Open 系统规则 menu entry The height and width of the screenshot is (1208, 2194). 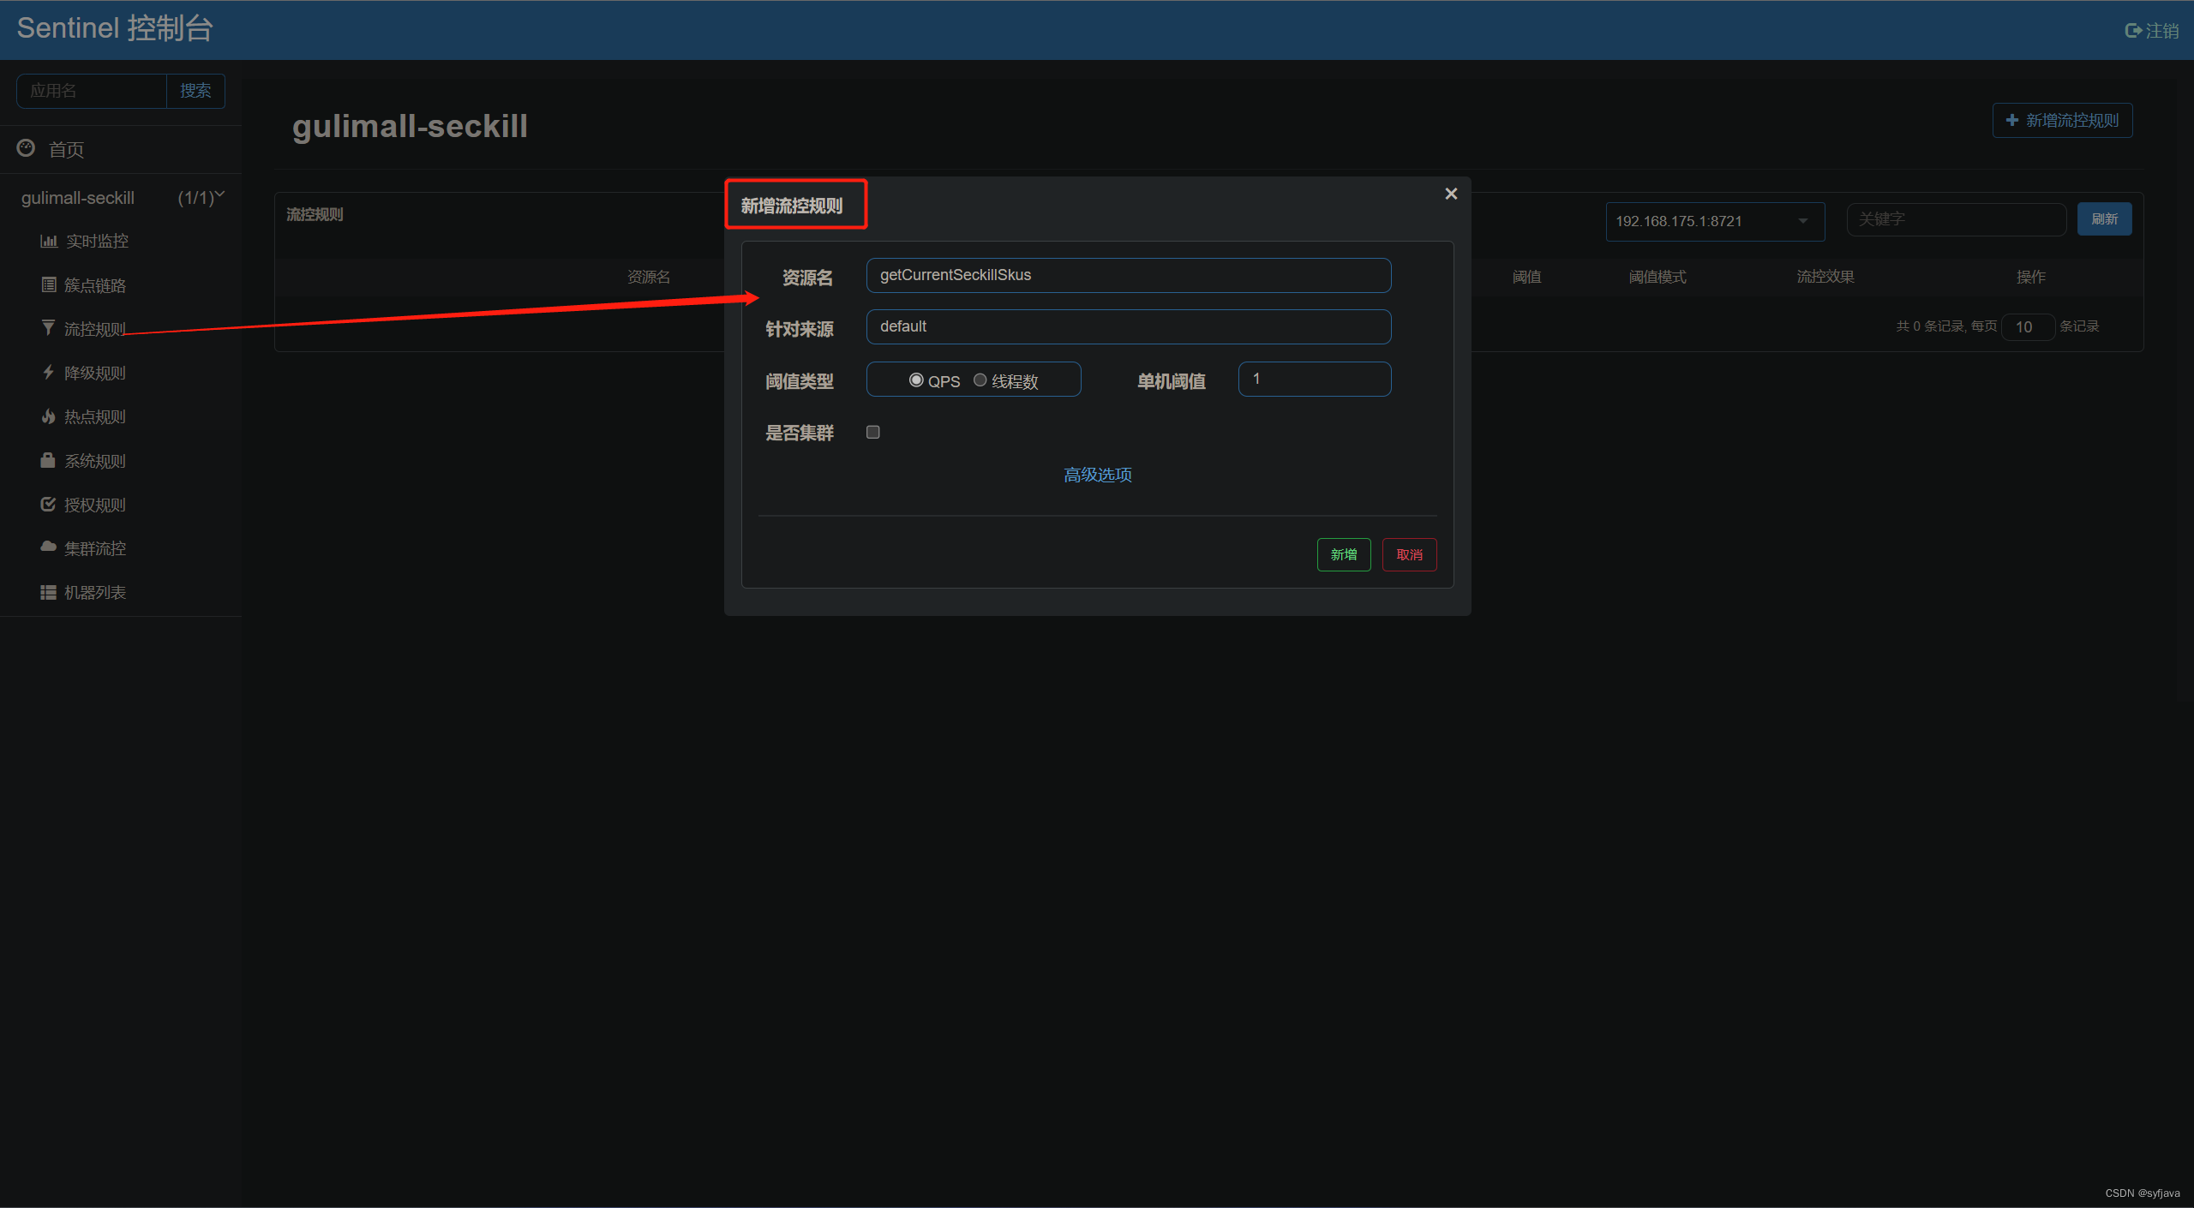pos(95,461)
